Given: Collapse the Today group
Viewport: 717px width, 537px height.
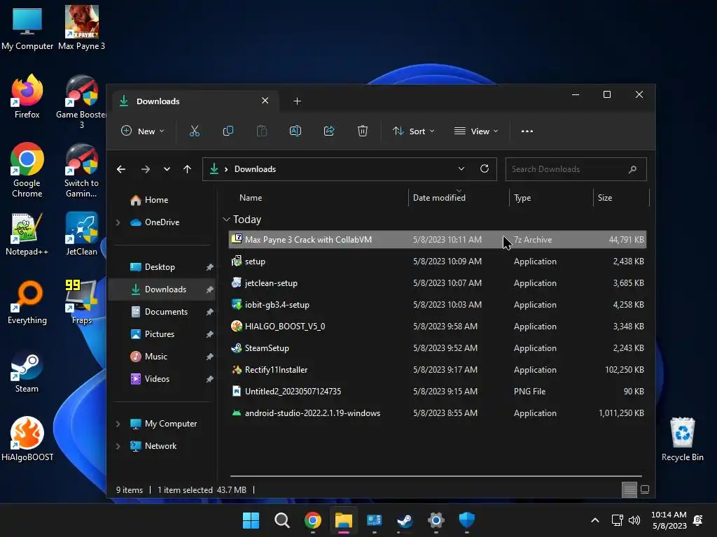Looking at the screenshot, I should point(226,220).
